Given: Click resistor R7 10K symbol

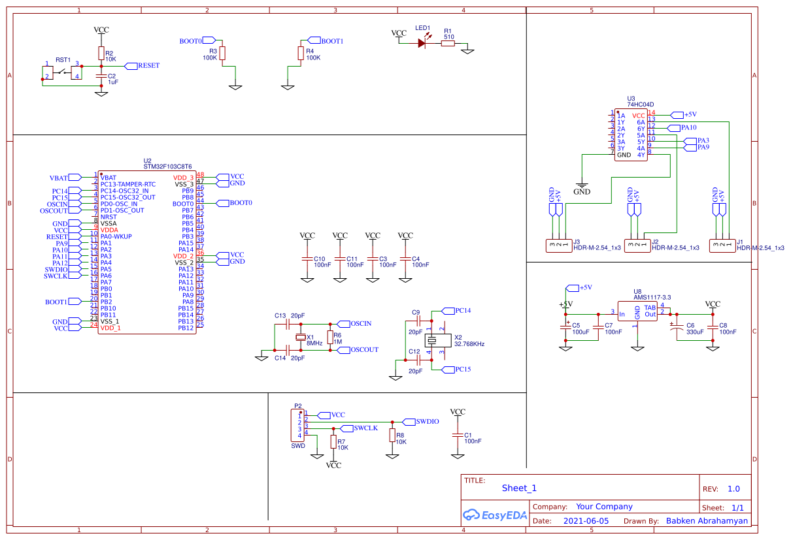Looking at the screenshot, I should (333, 442).
